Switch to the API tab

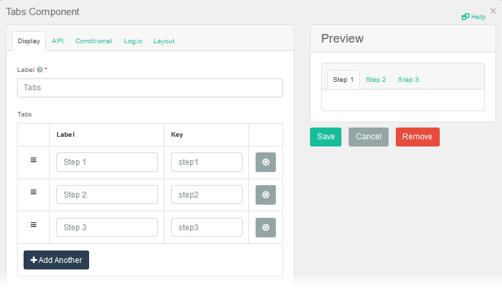(58, 41)
